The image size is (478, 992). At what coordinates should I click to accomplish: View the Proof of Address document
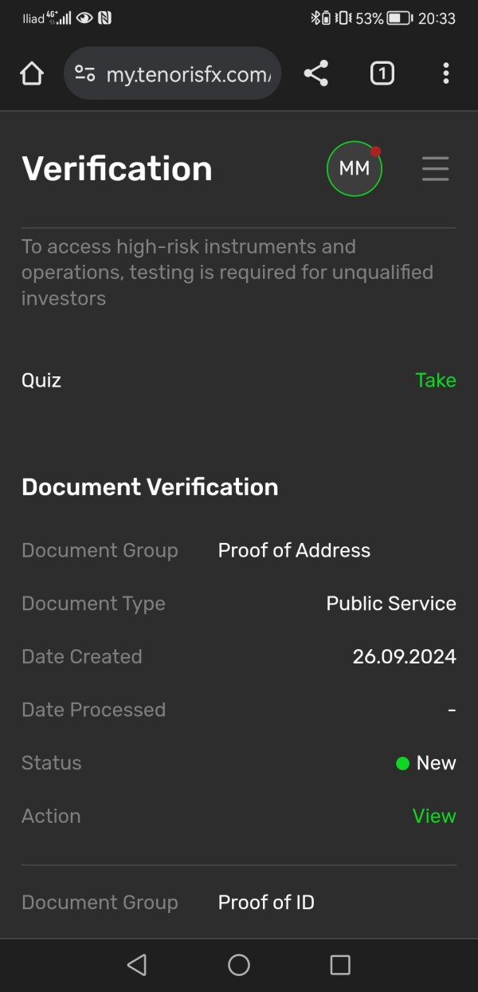coord(434,816)
